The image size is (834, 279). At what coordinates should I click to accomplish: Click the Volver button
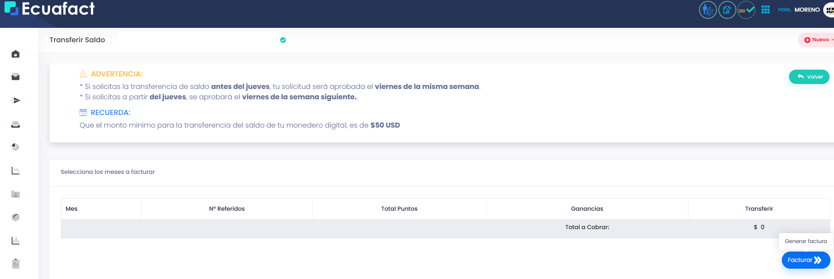tap(809, 77)
